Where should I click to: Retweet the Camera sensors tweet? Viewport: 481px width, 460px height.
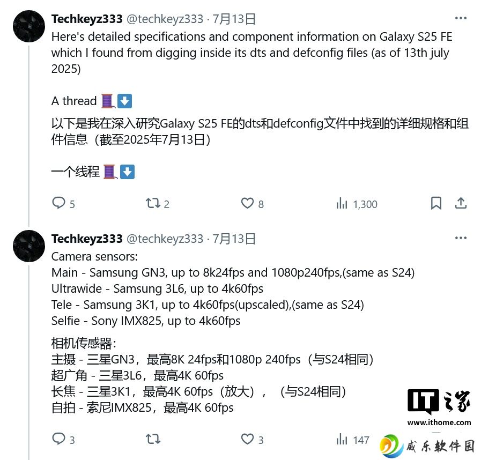click(x=153, y=439)
